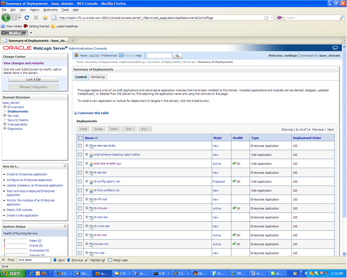Stop loading with the X icon
The height and width of the screenshot is (278, 347).
[x=36, y=18]
